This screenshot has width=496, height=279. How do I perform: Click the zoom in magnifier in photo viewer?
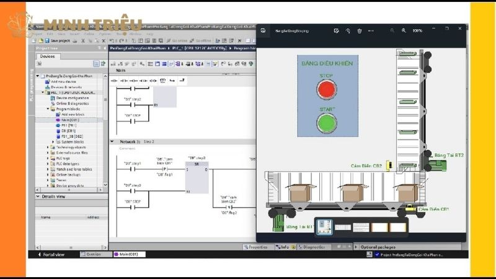pyautogui.click(x=404, y=30)
